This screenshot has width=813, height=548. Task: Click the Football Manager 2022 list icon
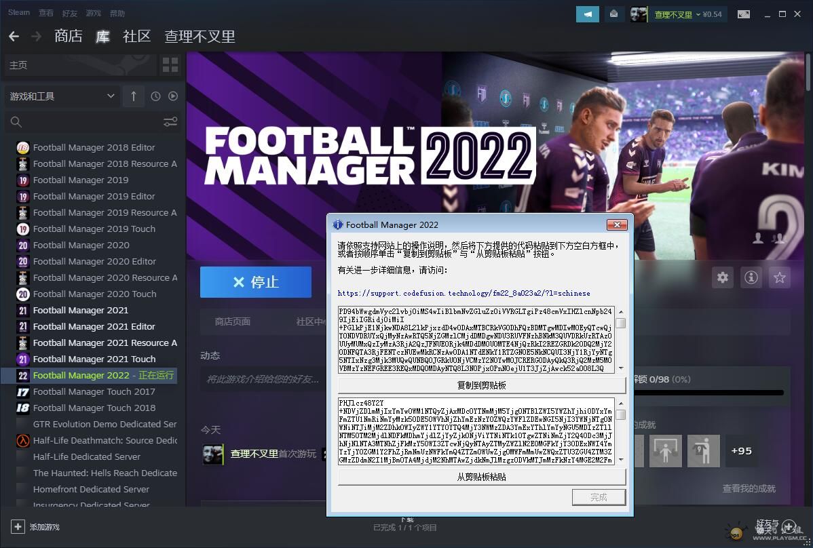(x=23, y=376)
